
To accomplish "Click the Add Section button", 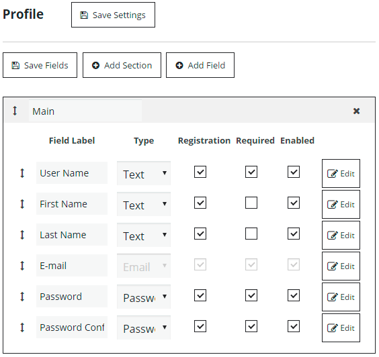I will coord(122,65).
